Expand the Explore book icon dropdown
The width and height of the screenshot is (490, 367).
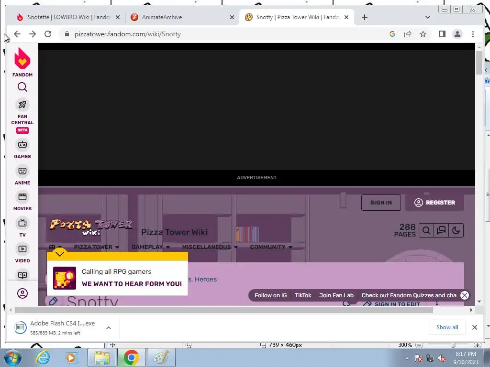point(56,247)
